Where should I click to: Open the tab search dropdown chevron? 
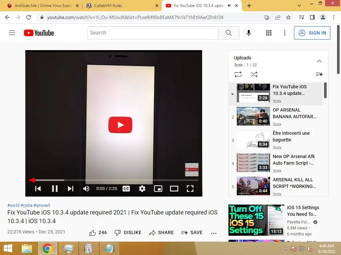tap(299, 6)
